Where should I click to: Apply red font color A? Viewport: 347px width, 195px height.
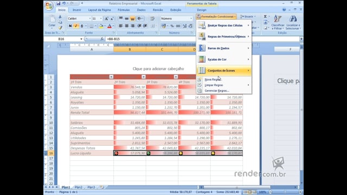coord(110,26)
